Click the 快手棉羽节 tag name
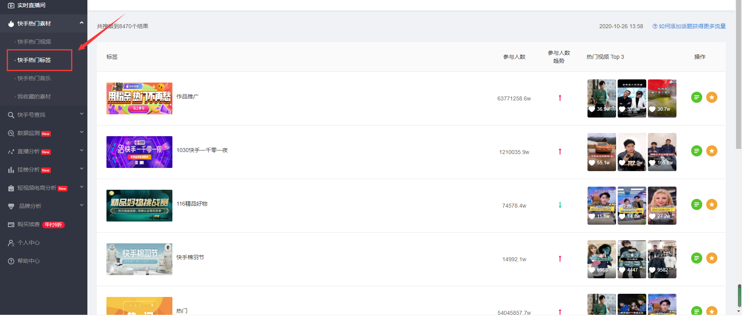The height and width of the screenshot is (316, 742). [190, 257]
